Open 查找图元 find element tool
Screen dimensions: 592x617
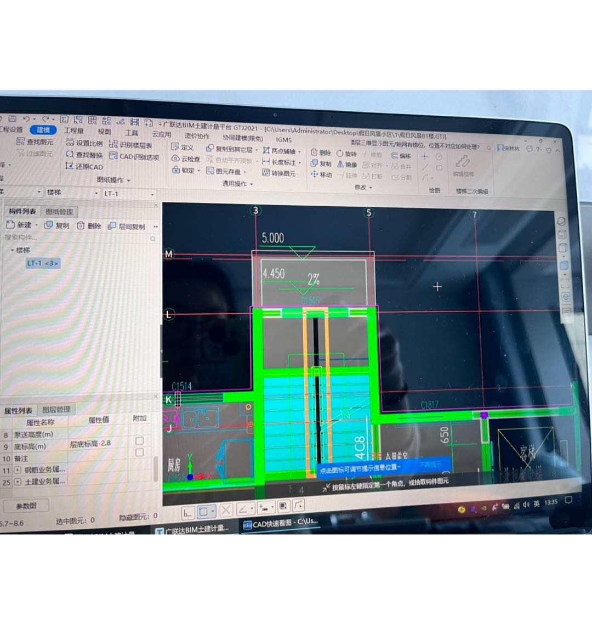tap(35, 141)
